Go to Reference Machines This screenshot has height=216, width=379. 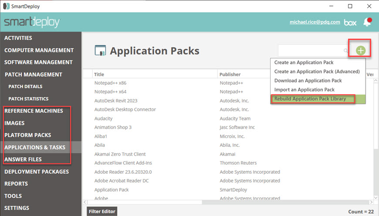tap(34, 111)
